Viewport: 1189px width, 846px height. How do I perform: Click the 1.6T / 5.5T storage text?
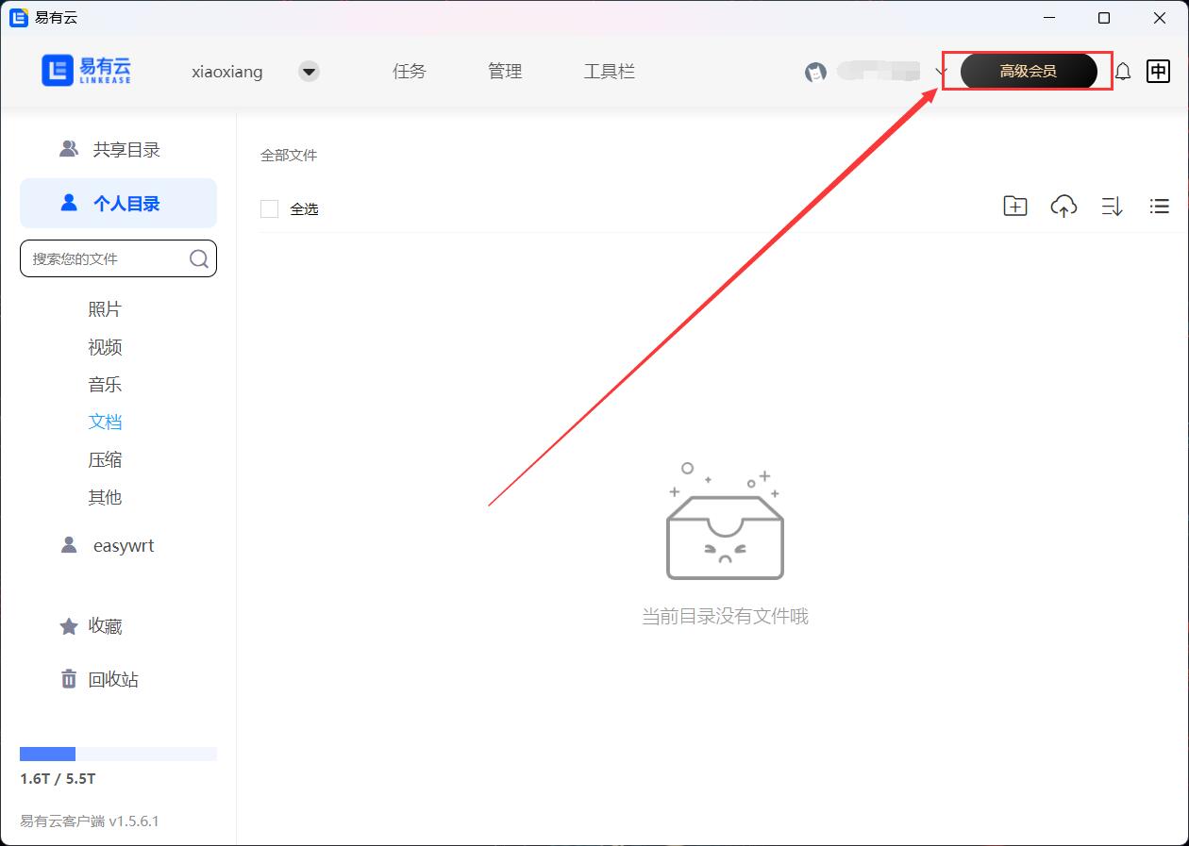click(58, 779)
